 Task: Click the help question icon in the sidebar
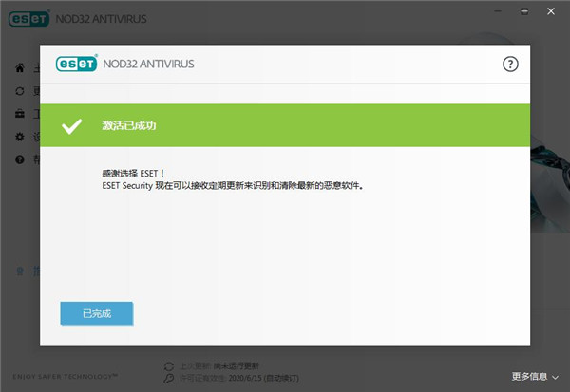[20, 159]
